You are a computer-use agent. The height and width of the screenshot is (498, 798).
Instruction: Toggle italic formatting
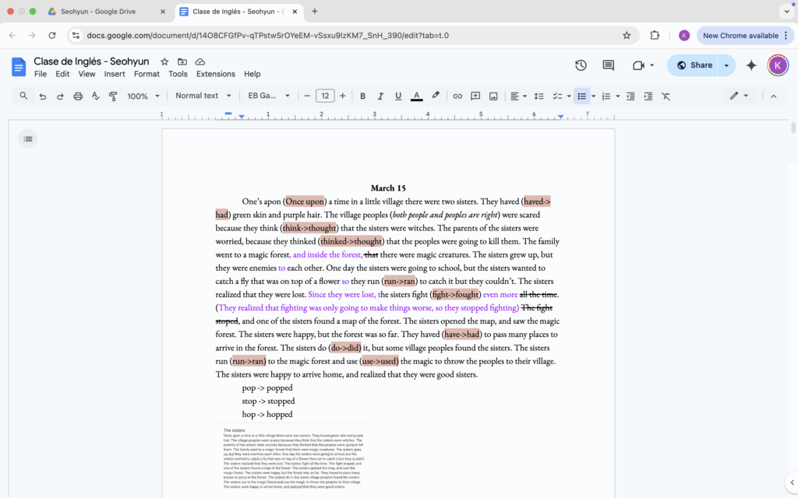pyautogui.click(x=380, y=96)
